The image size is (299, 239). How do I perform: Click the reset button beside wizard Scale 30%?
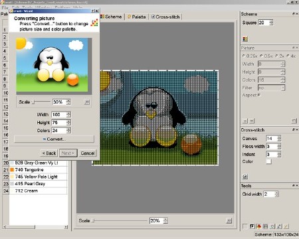(x=87, y=102)
